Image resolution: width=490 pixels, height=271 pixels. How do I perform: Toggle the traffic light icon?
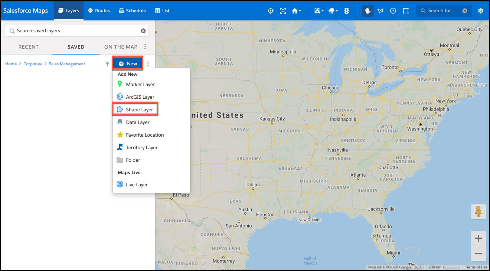click(347, 11)
